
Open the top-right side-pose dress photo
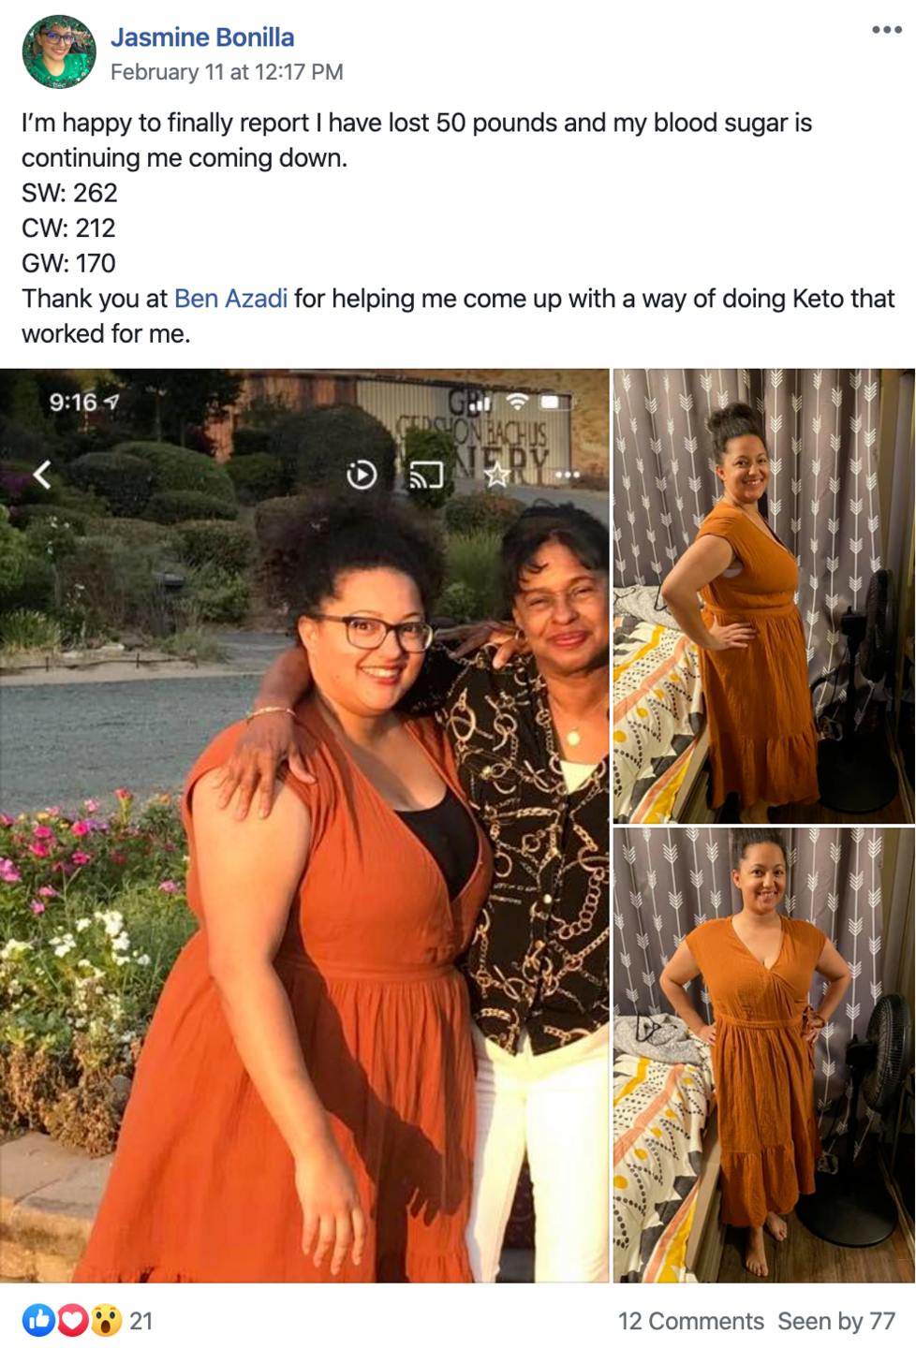click(x=764, y=595)
